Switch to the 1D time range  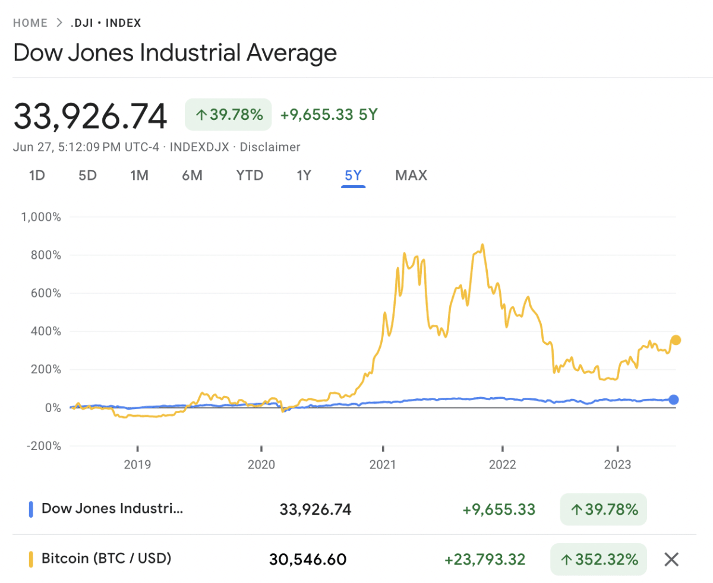point(37,175)
